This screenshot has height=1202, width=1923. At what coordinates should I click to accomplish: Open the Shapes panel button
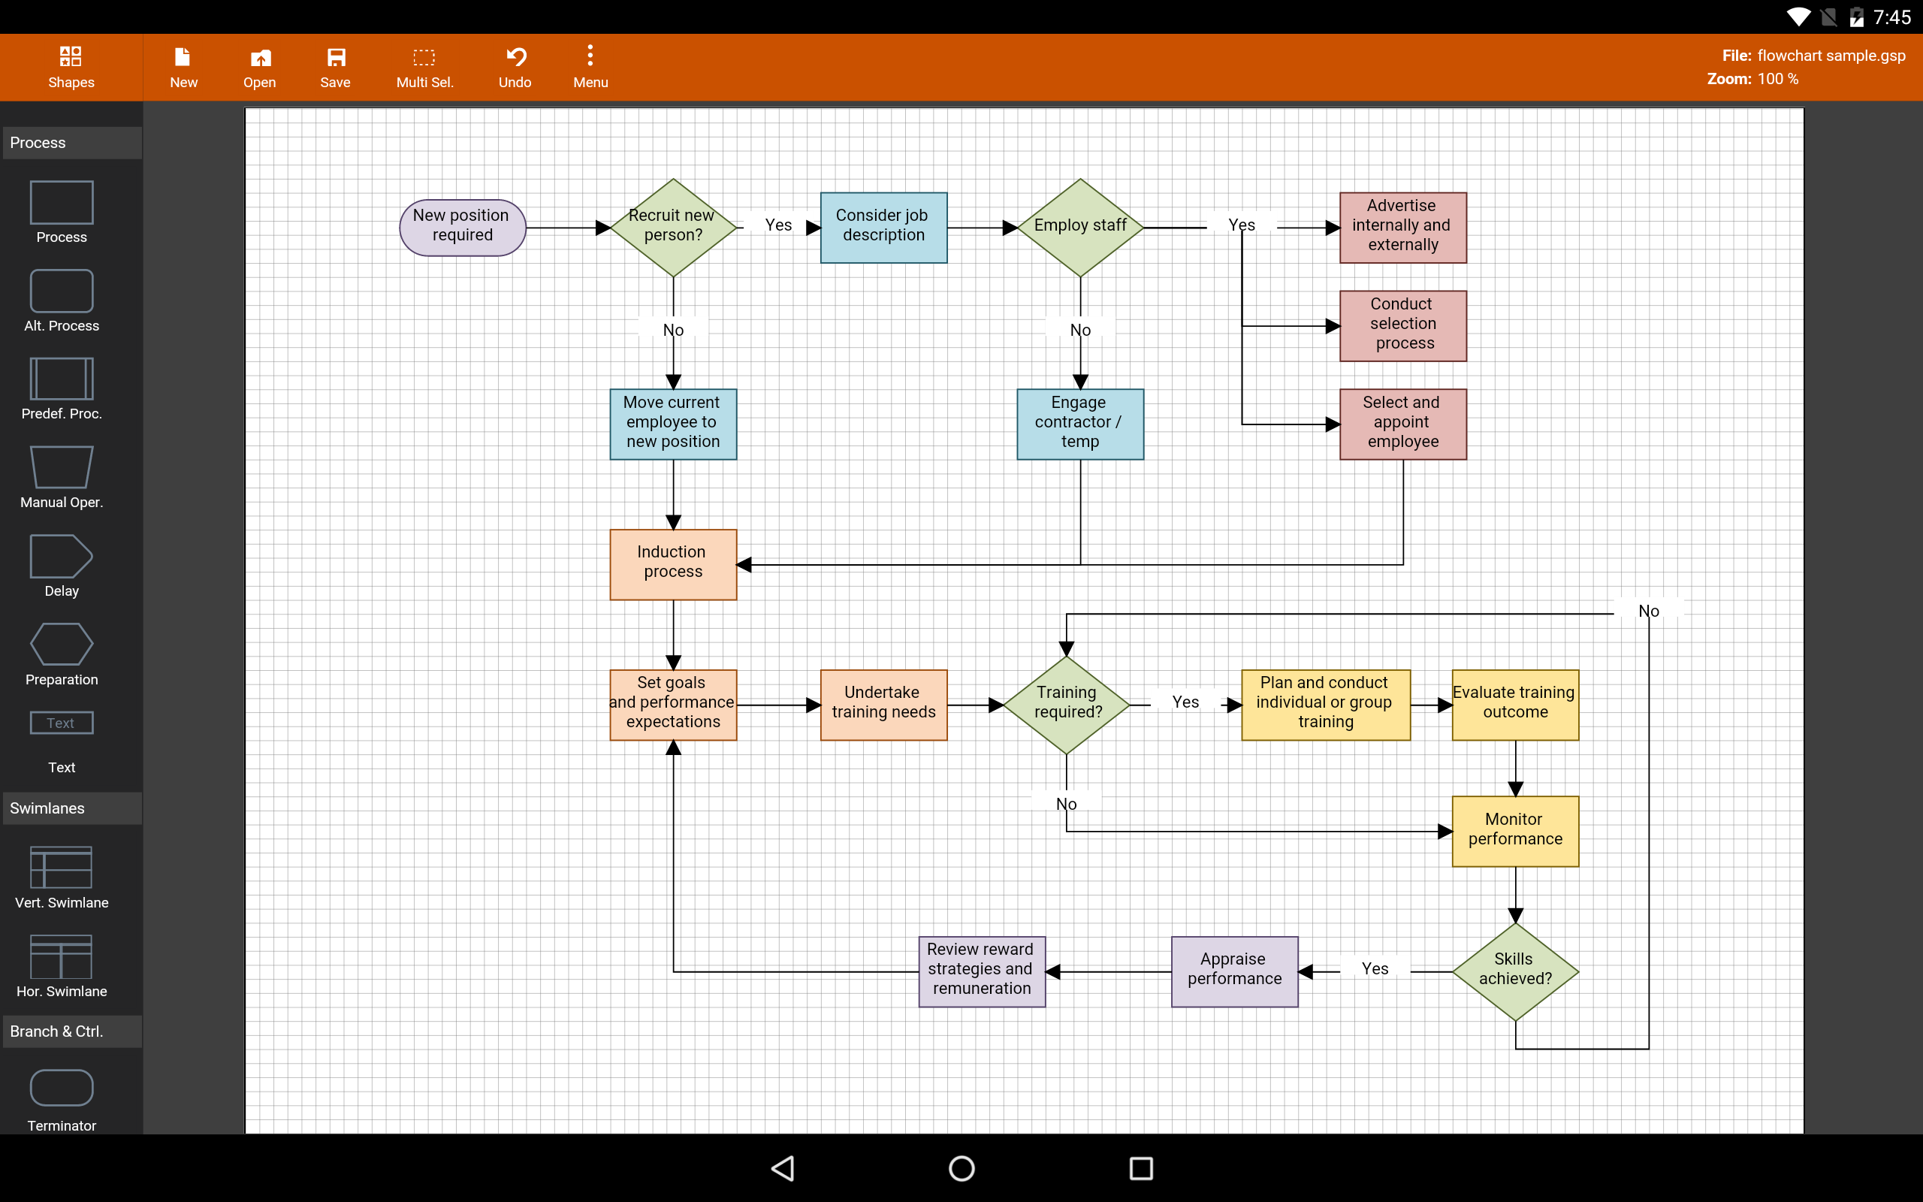[x=71, y=67]
